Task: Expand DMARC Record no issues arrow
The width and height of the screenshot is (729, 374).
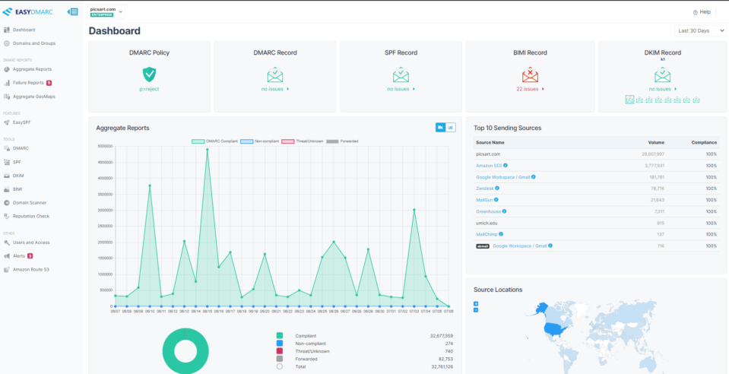Action: pyautogui.click(x=288, y=89)
